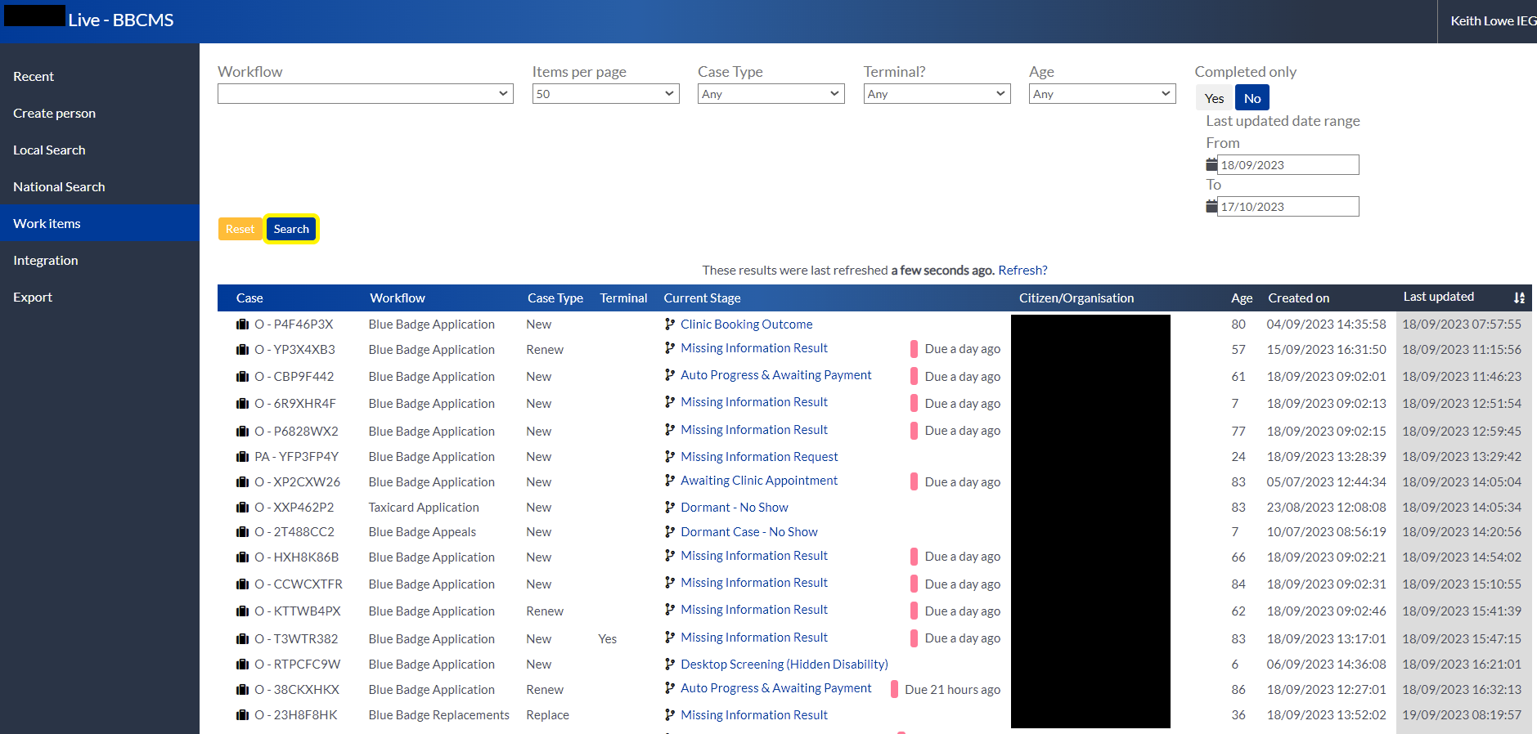Click the calendar icon beside the From date
The image size is (1537, 734).
(1211, 165)
